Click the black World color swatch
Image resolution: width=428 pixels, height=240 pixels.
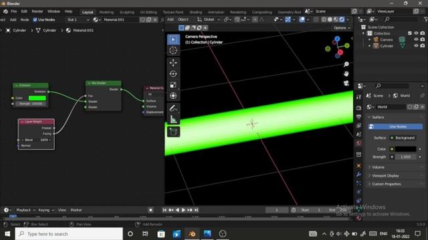pyautogui.click(x=406, y=149)
